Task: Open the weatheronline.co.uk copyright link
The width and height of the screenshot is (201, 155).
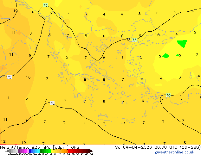Action: (174, 152)
